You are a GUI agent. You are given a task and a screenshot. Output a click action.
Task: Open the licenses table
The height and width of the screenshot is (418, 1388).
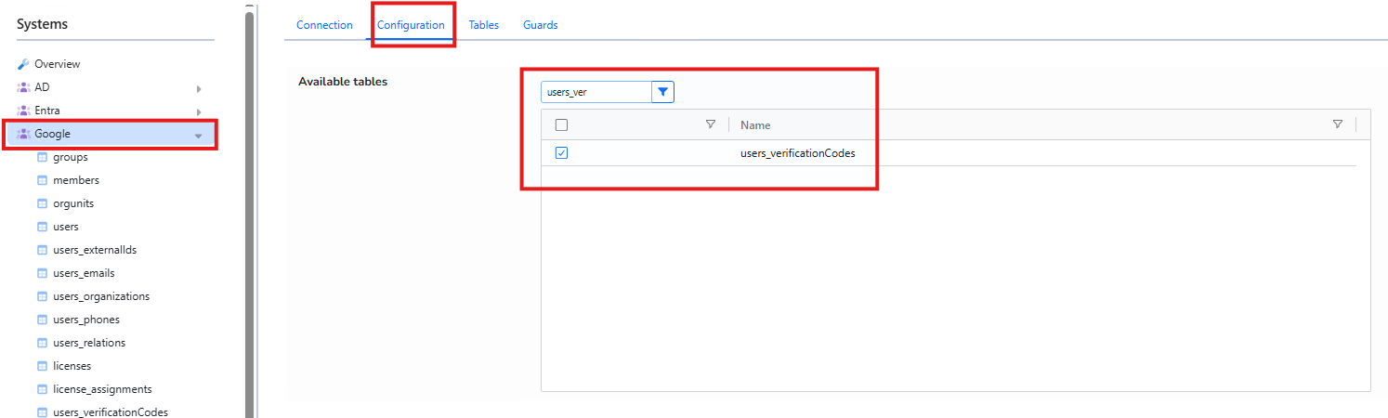click(72, 366)
